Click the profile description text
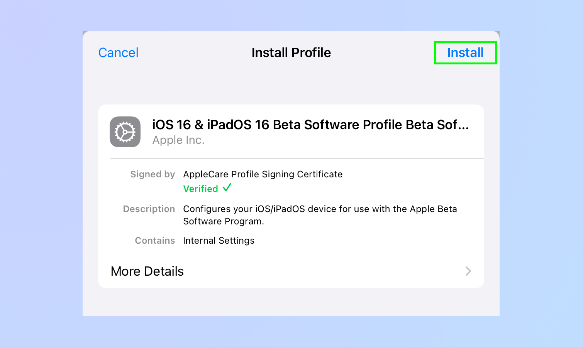Image resolution: width=583 pixels, height=347 pixels. 320,215
